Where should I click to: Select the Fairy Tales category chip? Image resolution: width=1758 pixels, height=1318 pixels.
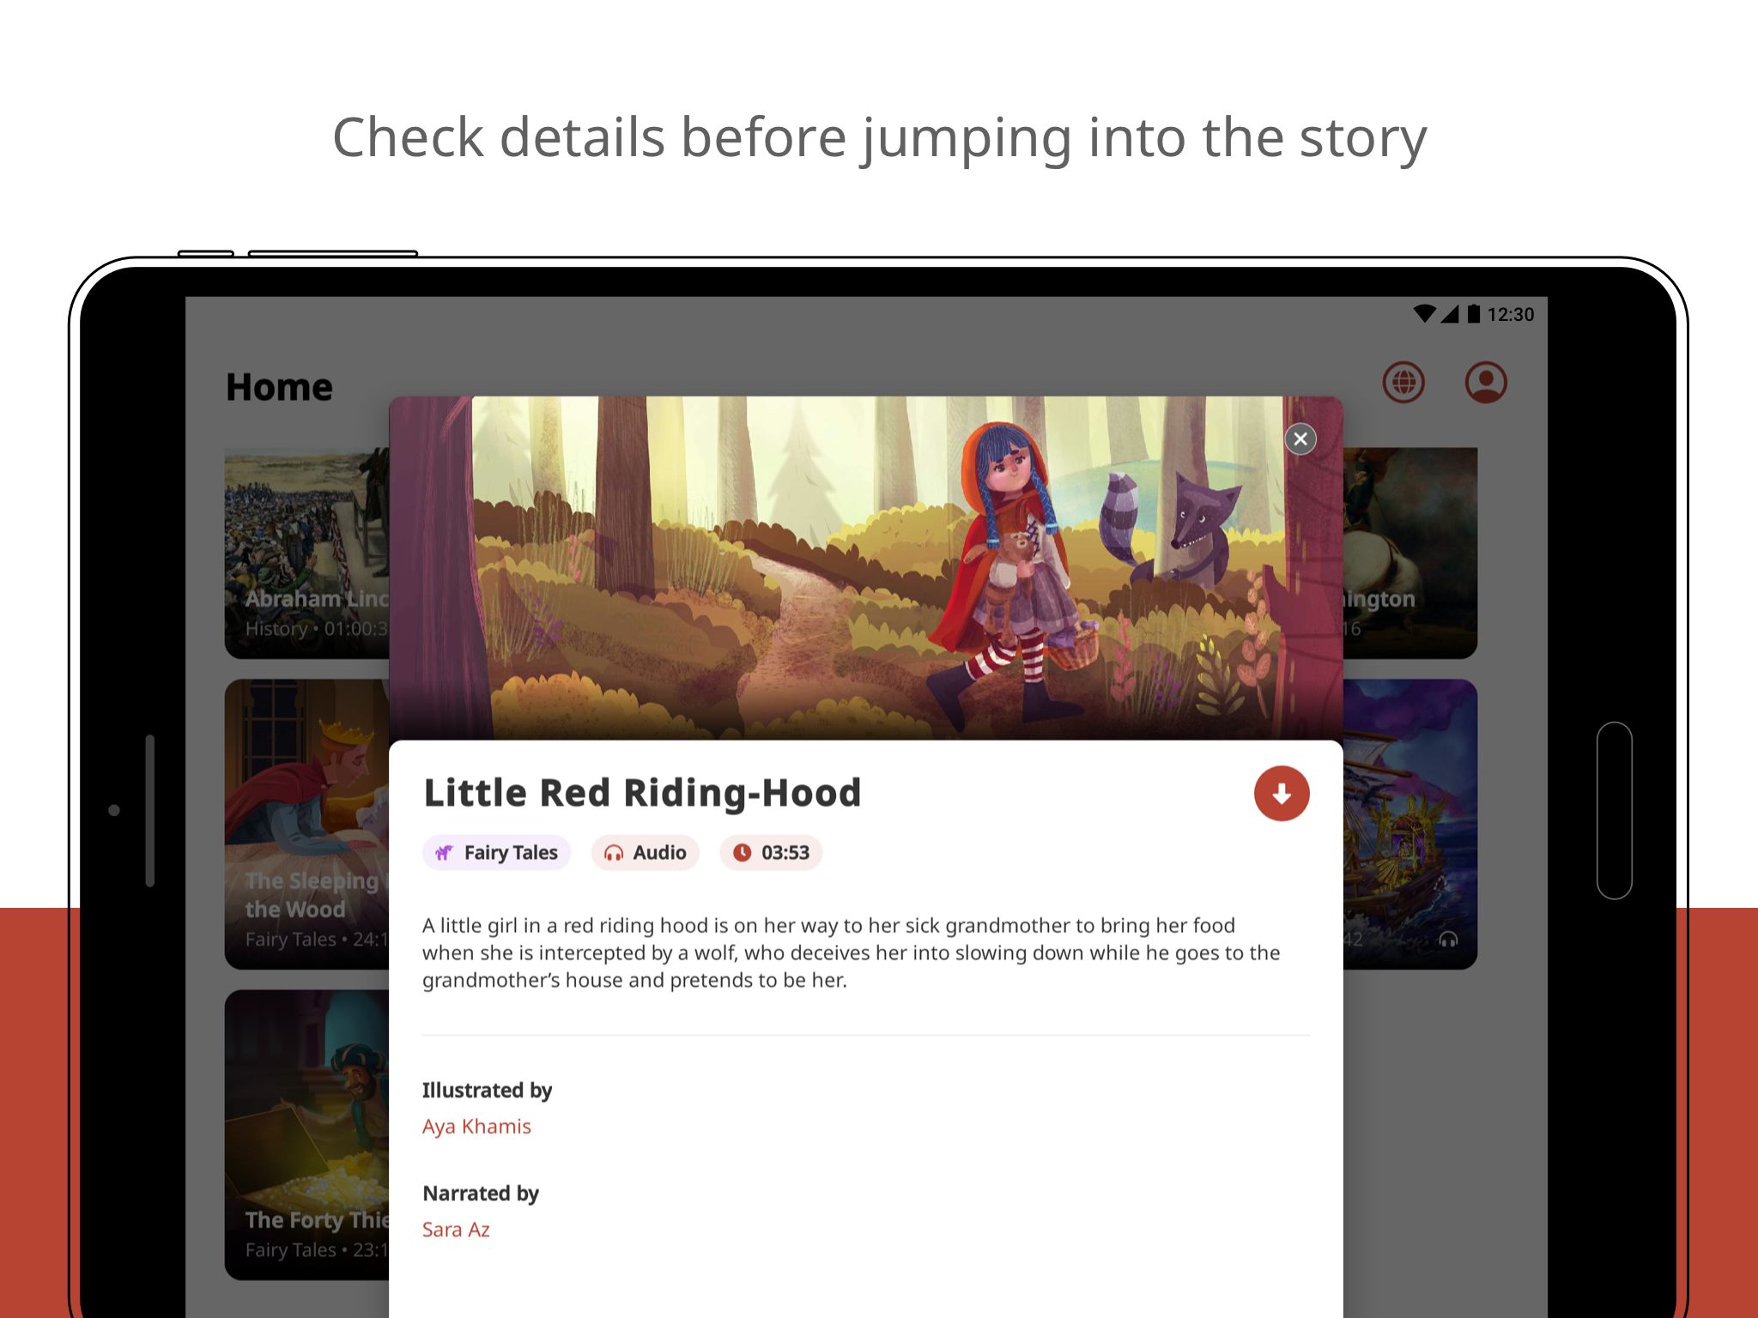pyautogui.click(x=496, y=853)
